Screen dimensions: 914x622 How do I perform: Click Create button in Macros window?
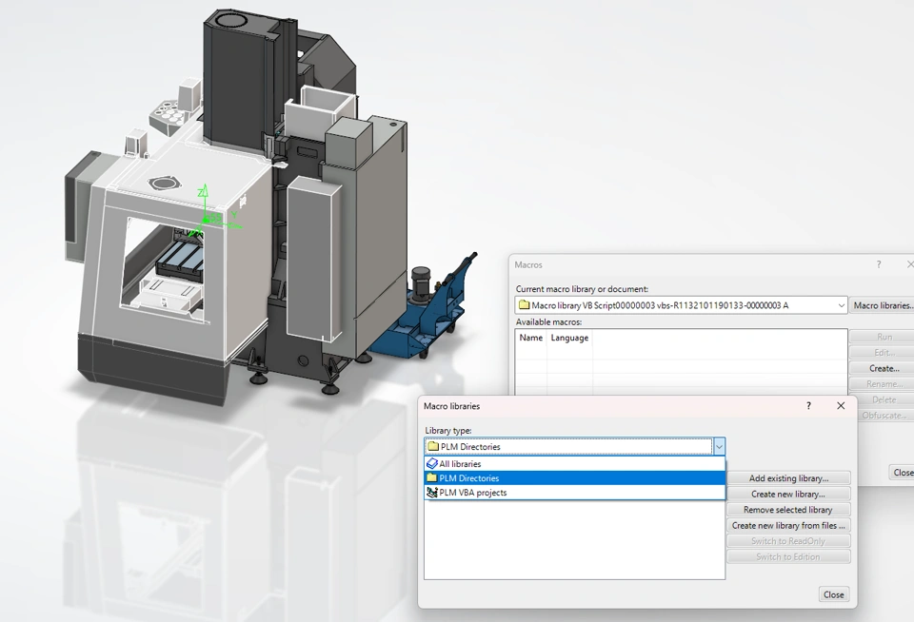883,369
